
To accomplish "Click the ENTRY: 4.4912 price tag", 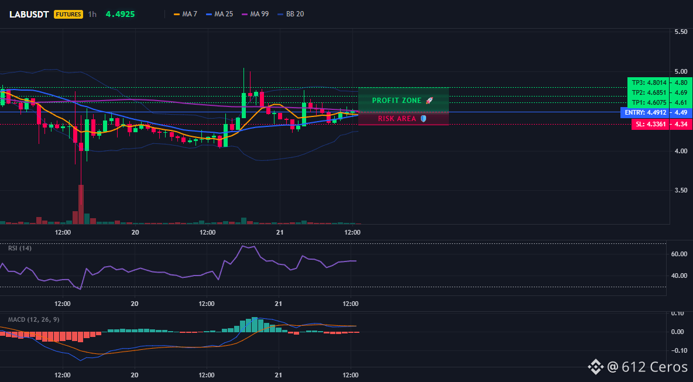I will [x=645, y=113].
